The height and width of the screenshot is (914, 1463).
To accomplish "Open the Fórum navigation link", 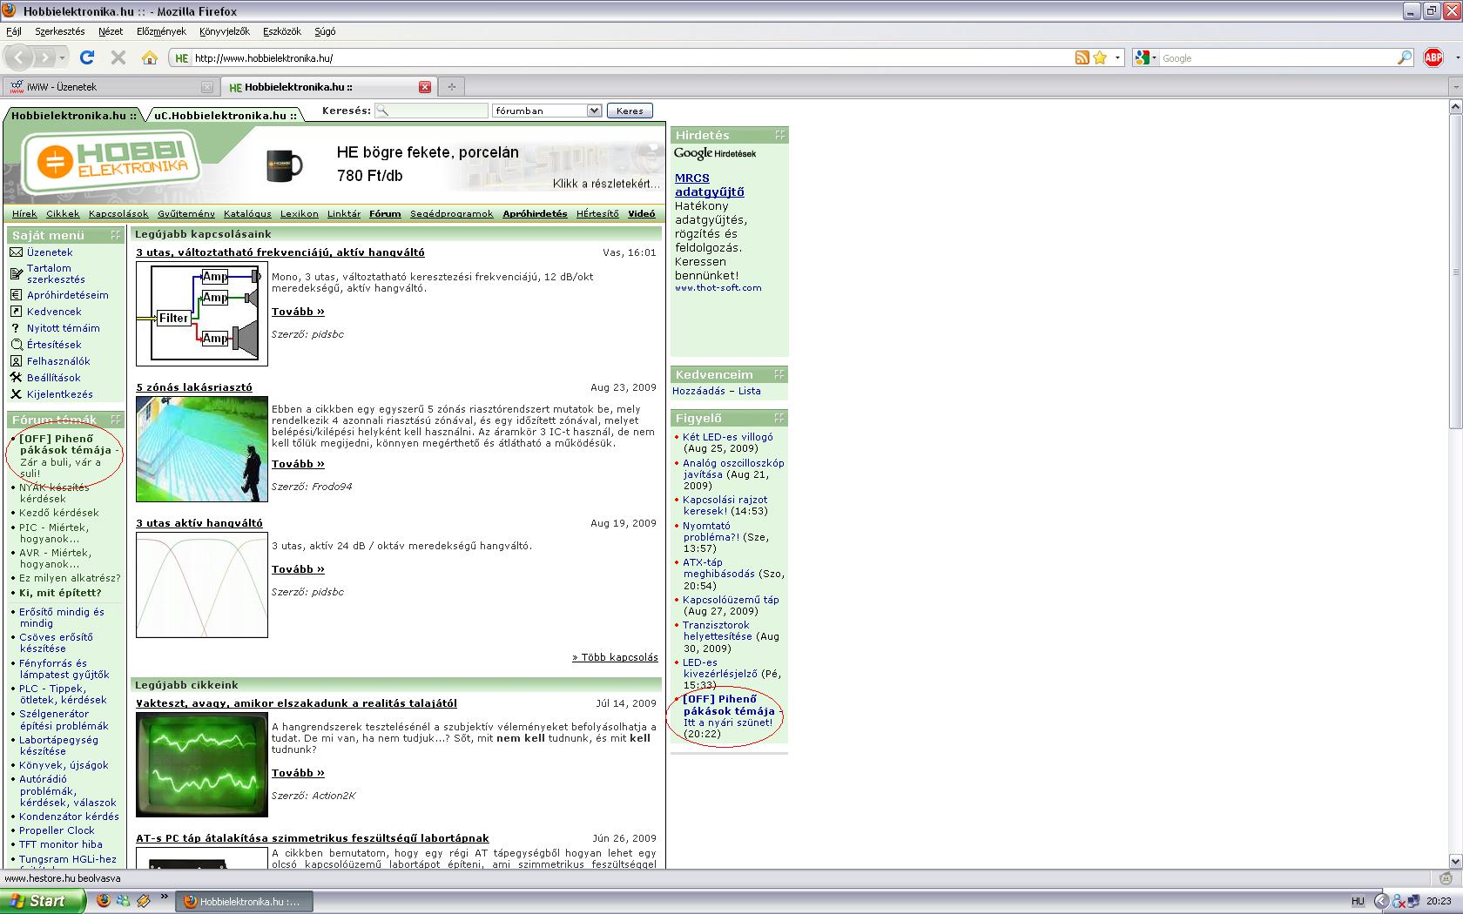I will coord(385,213).
